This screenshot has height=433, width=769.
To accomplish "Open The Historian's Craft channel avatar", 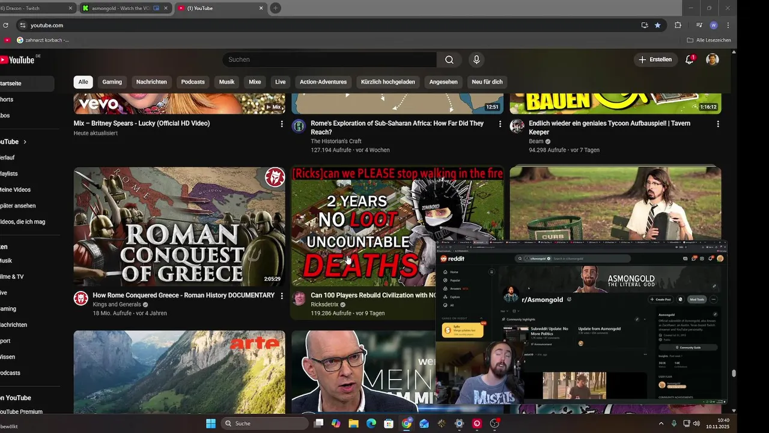I will [x=299, y=126].
